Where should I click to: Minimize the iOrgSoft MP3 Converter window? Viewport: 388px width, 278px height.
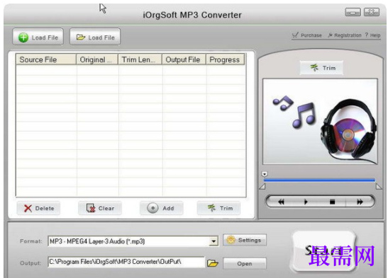[353, 12]
